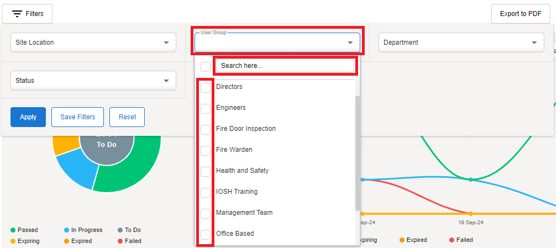Click the green Passed legend dot
This screenshot has width=557, height=248.
coord(13,230)
